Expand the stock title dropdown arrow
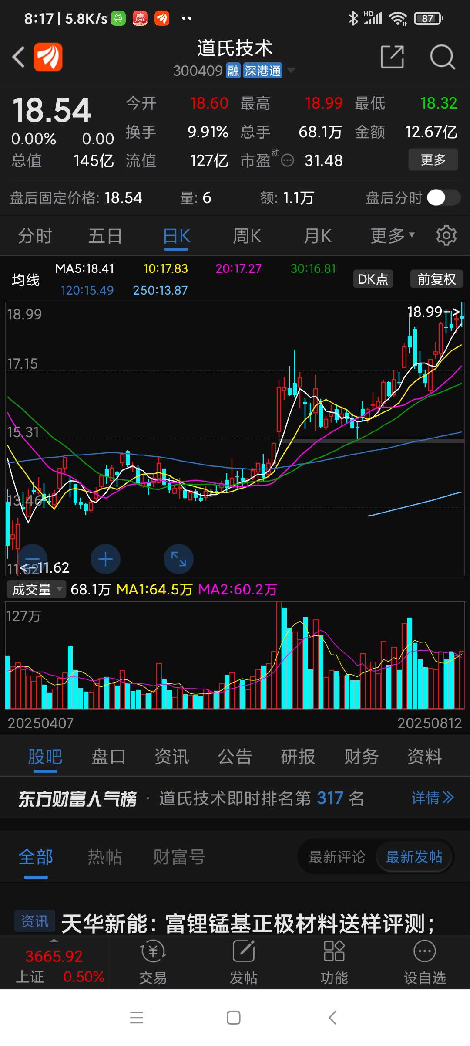The width and height of the screenshot is (470, 1046). pos(291,70)
